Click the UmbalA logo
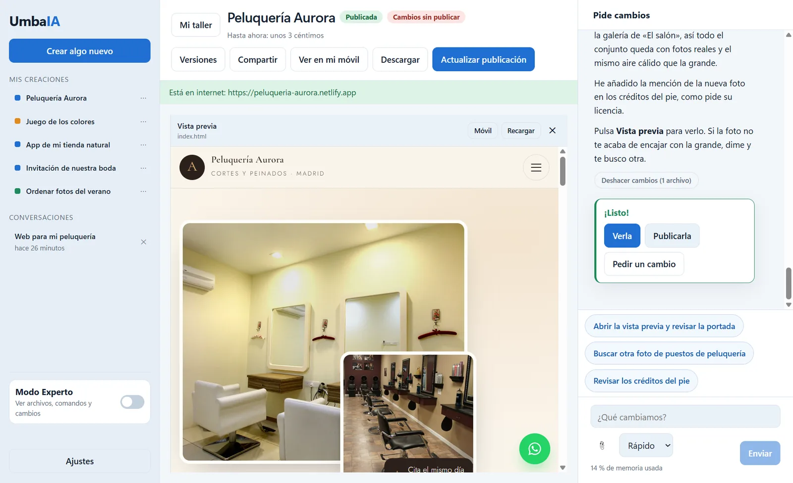 click(35, 21)
